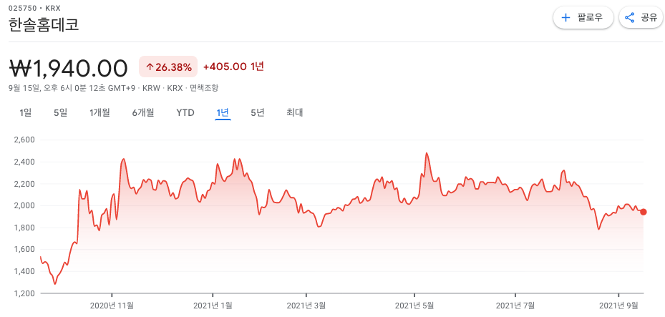Click the 2021년 9월 axis label
665x317 pixels.
point(618,305)
